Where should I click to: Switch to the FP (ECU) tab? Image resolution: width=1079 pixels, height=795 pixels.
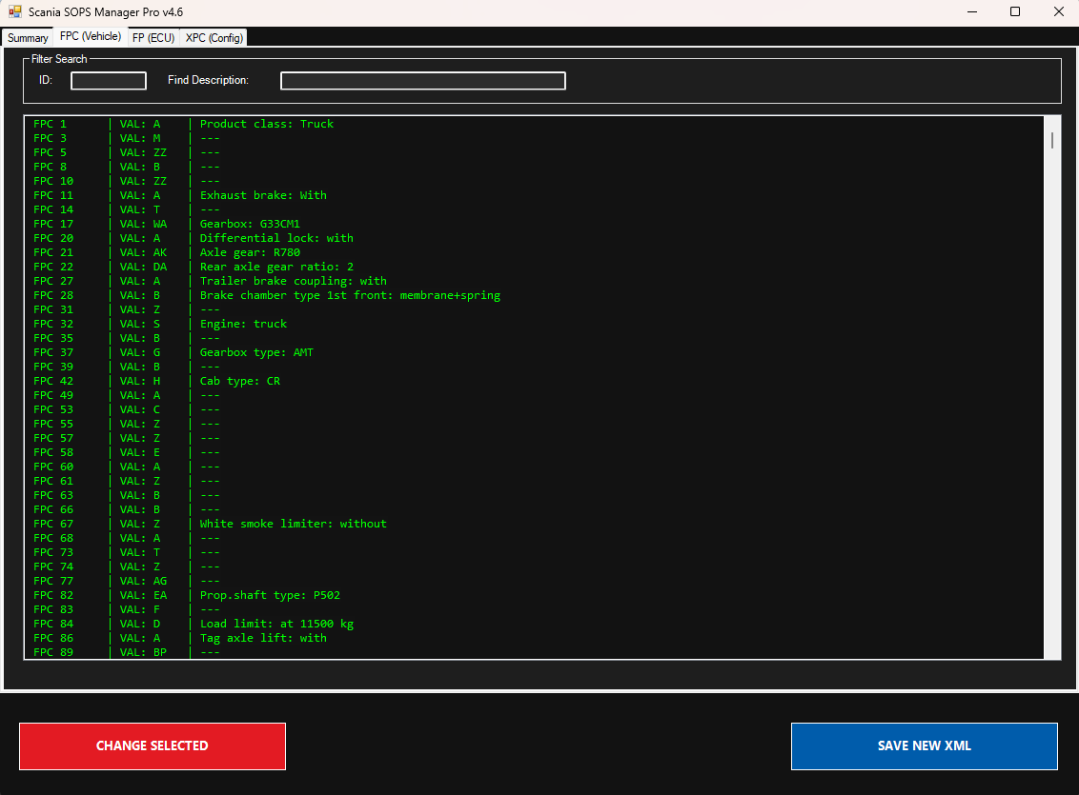tap(153, 38)
